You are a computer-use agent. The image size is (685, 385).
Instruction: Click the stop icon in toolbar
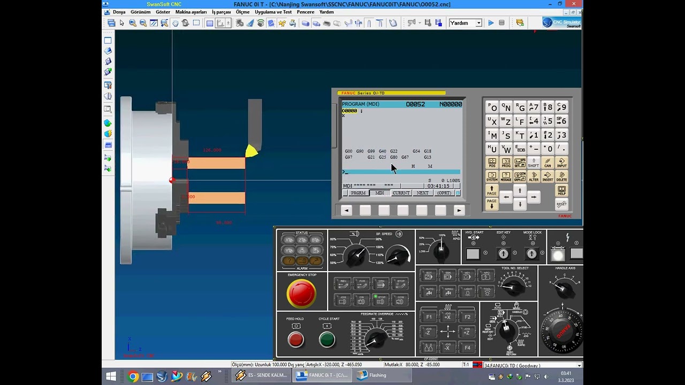coord(501,23)
